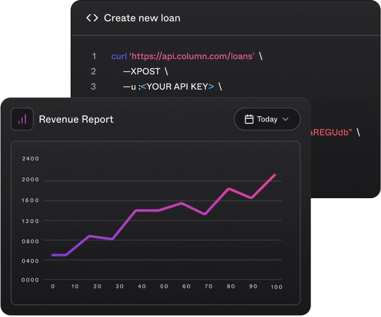This screenshot has width=381, height=317.
Task: Click the bar chart icon in Revenue Report
Action: (22, 119)
